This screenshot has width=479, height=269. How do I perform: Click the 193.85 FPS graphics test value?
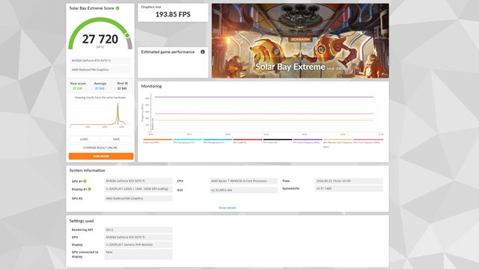tap(173, 14)
